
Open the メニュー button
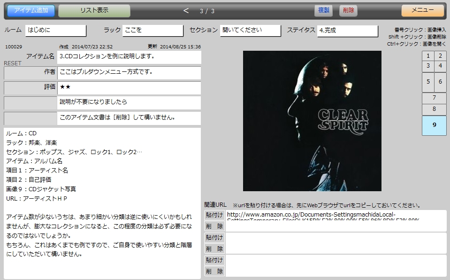click(x=422, y=10)
